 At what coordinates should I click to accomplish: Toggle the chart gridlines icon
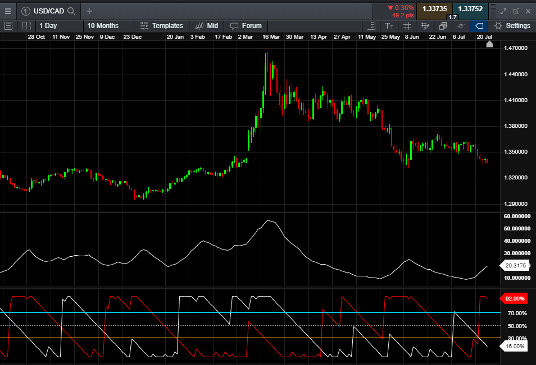[x=407, y=26]
